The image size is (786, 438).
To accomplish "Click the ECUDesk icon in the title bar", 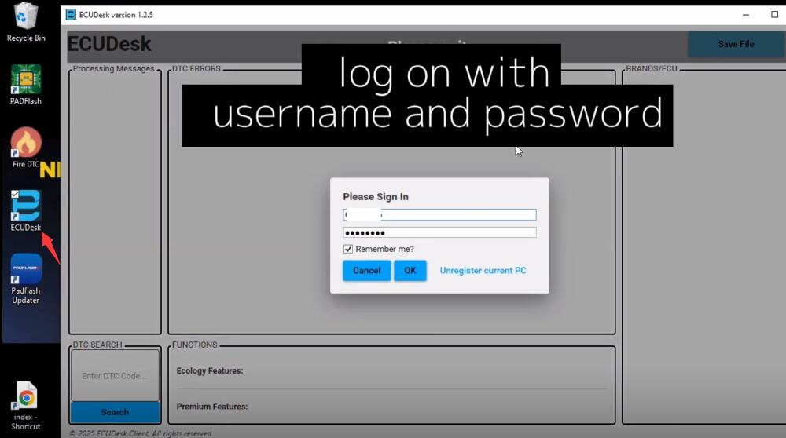I will click(71, 14).
